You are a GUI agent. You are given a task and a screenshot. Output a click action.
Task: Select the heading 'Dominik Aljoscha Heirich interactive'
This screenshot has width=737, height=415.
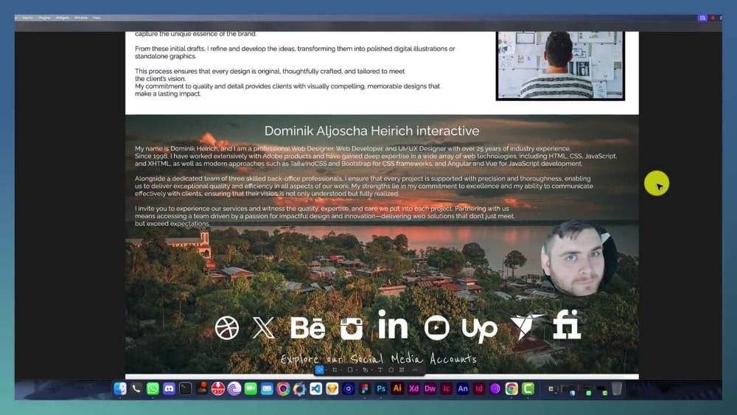(x=371, y=130)
